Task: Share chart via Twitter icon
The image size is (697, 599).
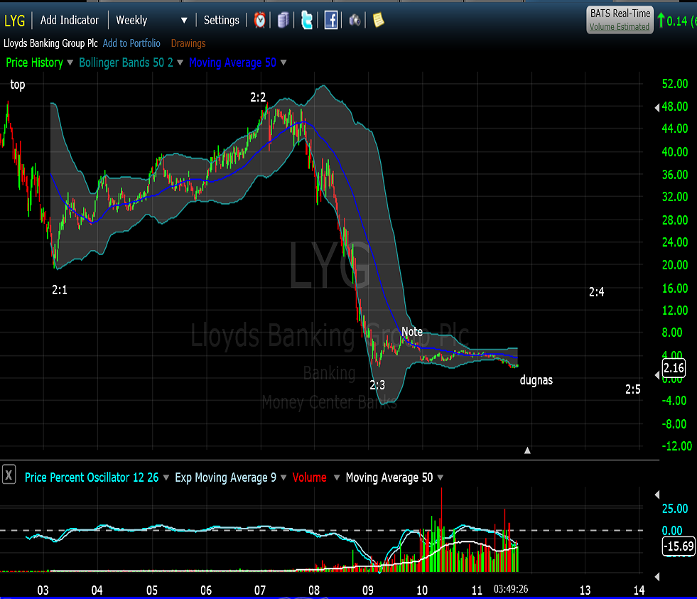Action: tap(307, 20)
